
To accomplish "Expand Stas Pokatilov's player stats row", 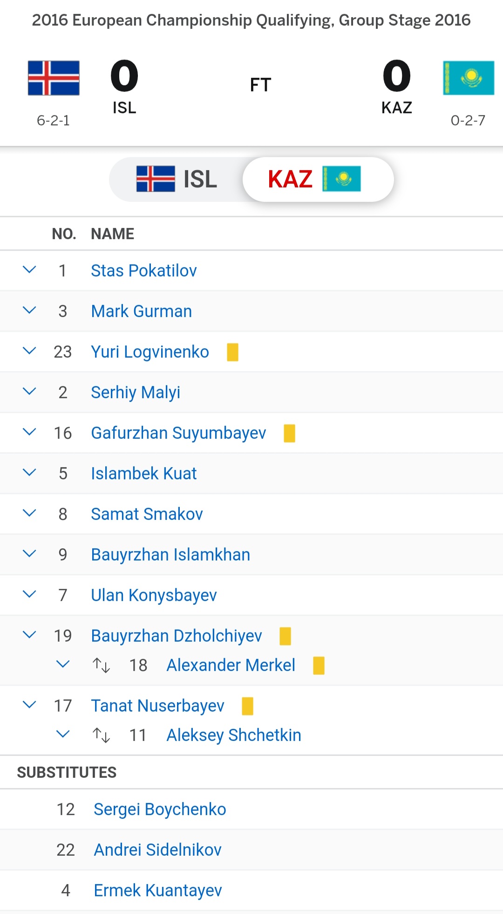I will 29,270.
